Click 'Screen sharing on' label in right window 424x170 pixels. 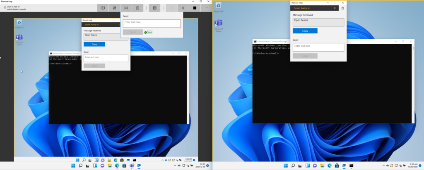(303, 8)
